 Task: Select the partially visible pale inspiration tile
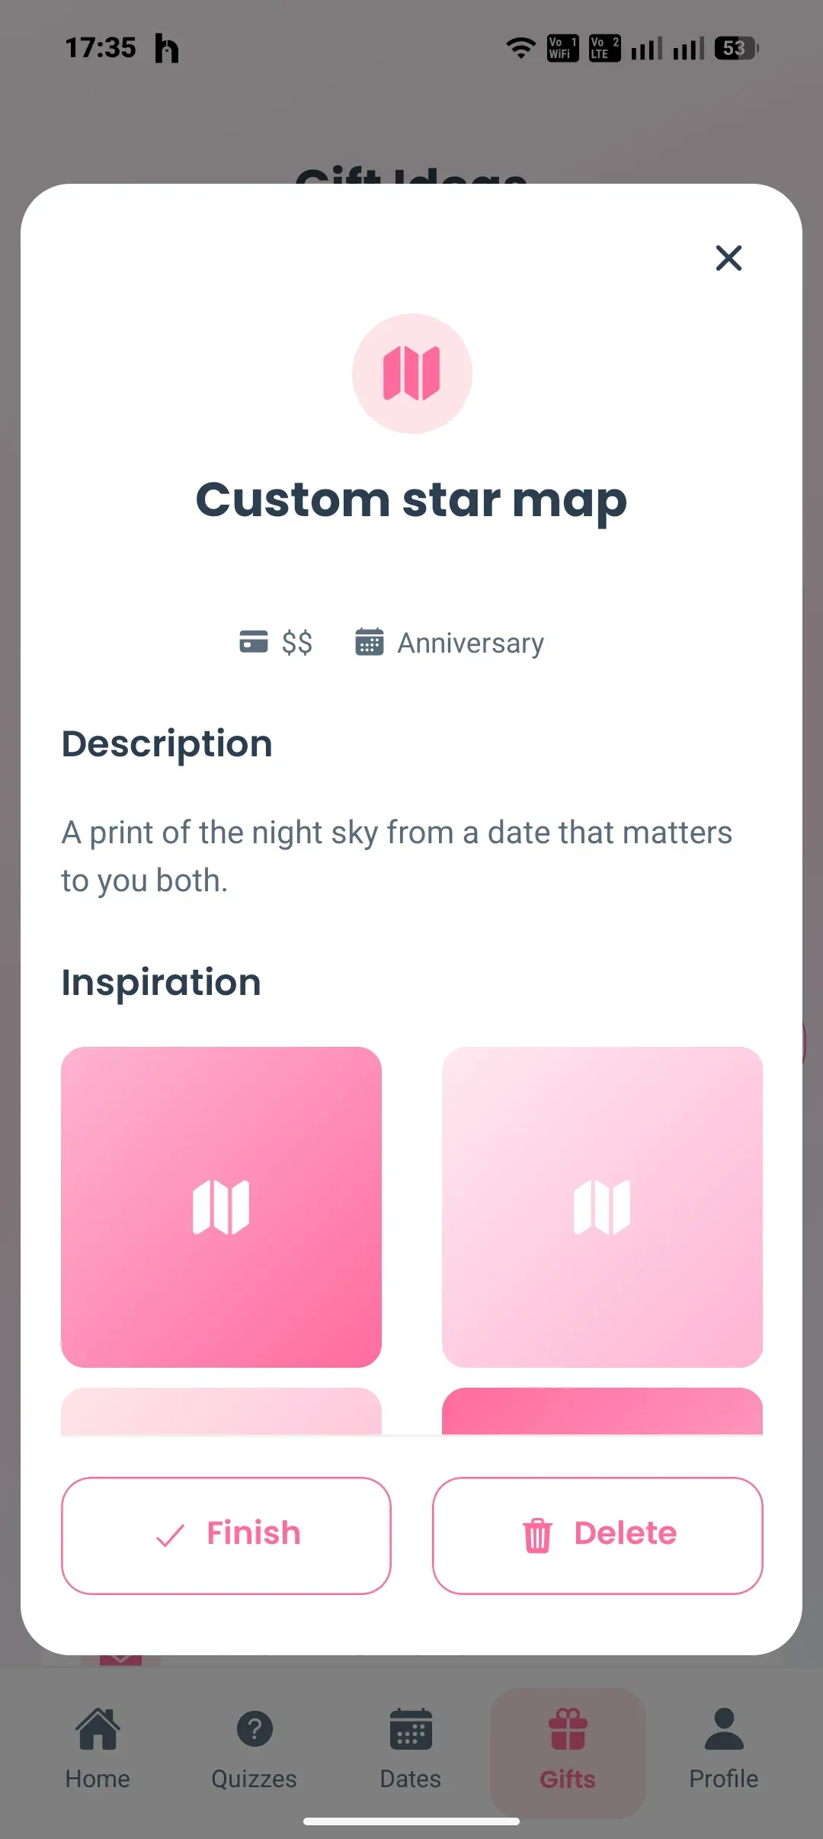pyautogui.click(x=221, y=1411)
